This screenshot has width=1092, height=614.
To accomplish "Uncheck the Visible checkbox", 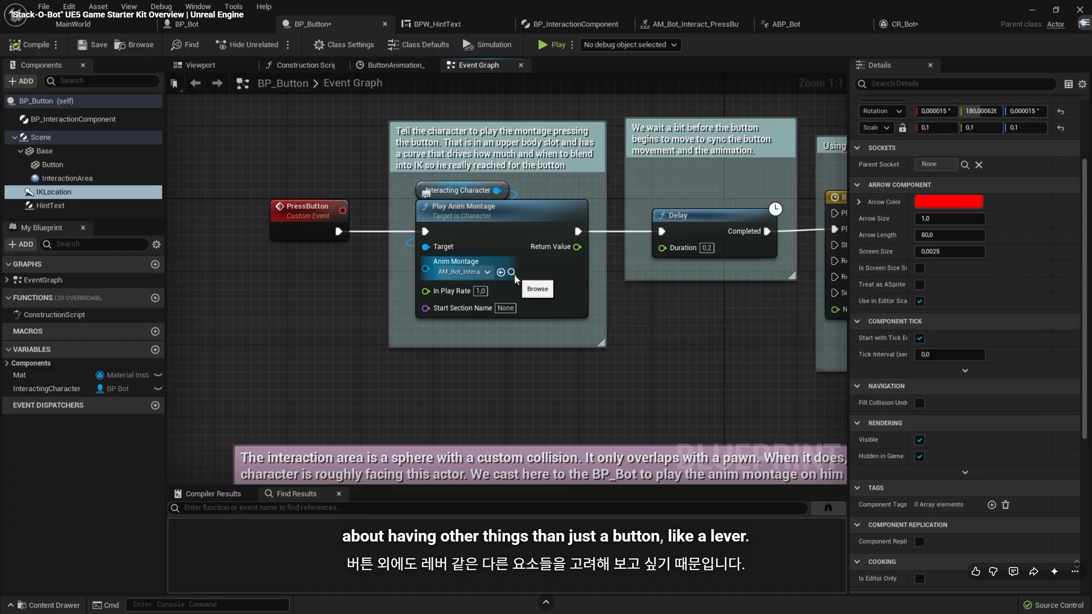I will pyautogui.click(x=920, y=440).
